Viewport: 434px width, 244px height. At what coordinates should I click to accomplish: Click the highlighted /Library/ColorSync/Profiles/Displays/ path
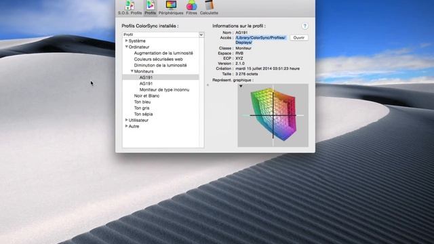tap(260, 40)
